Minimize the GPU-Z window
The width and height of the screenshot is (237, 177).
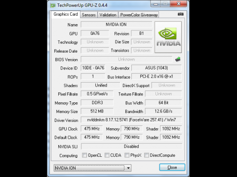(156, 4)
